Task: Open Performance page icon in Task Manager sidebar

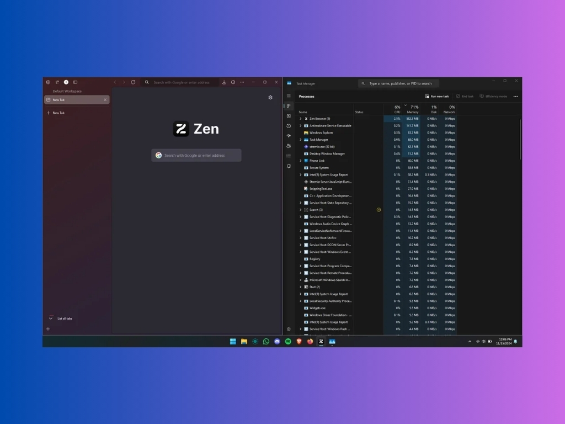Action: (289, 116)
